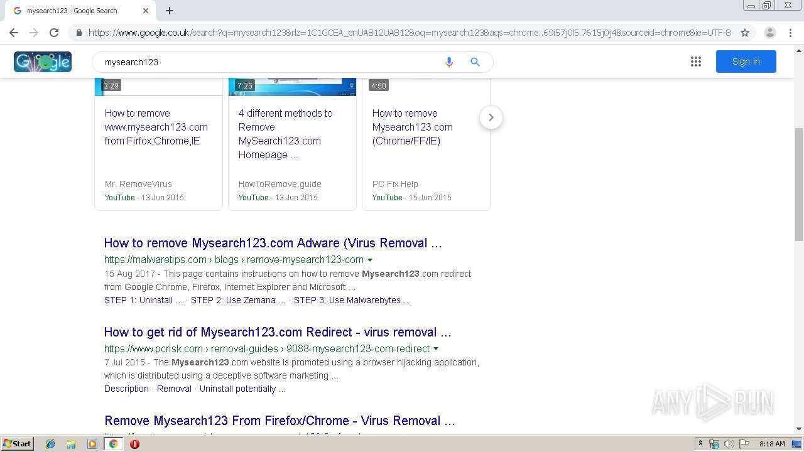The image size is (804, 452).
Task: Open the 'Description' sitelink
Action: click(126, 389)
